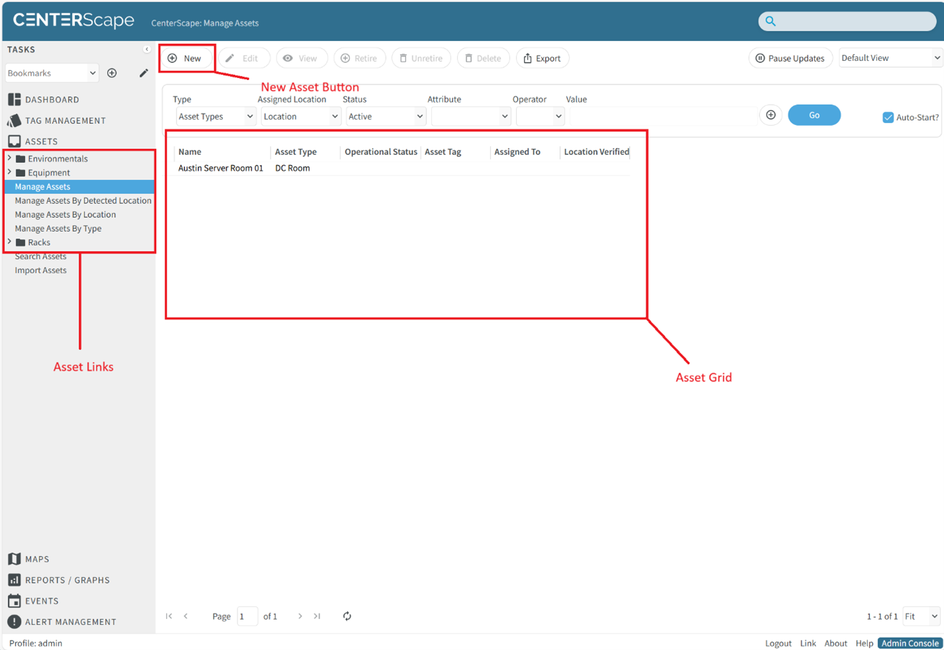Create a New asset

click(186, 58)
